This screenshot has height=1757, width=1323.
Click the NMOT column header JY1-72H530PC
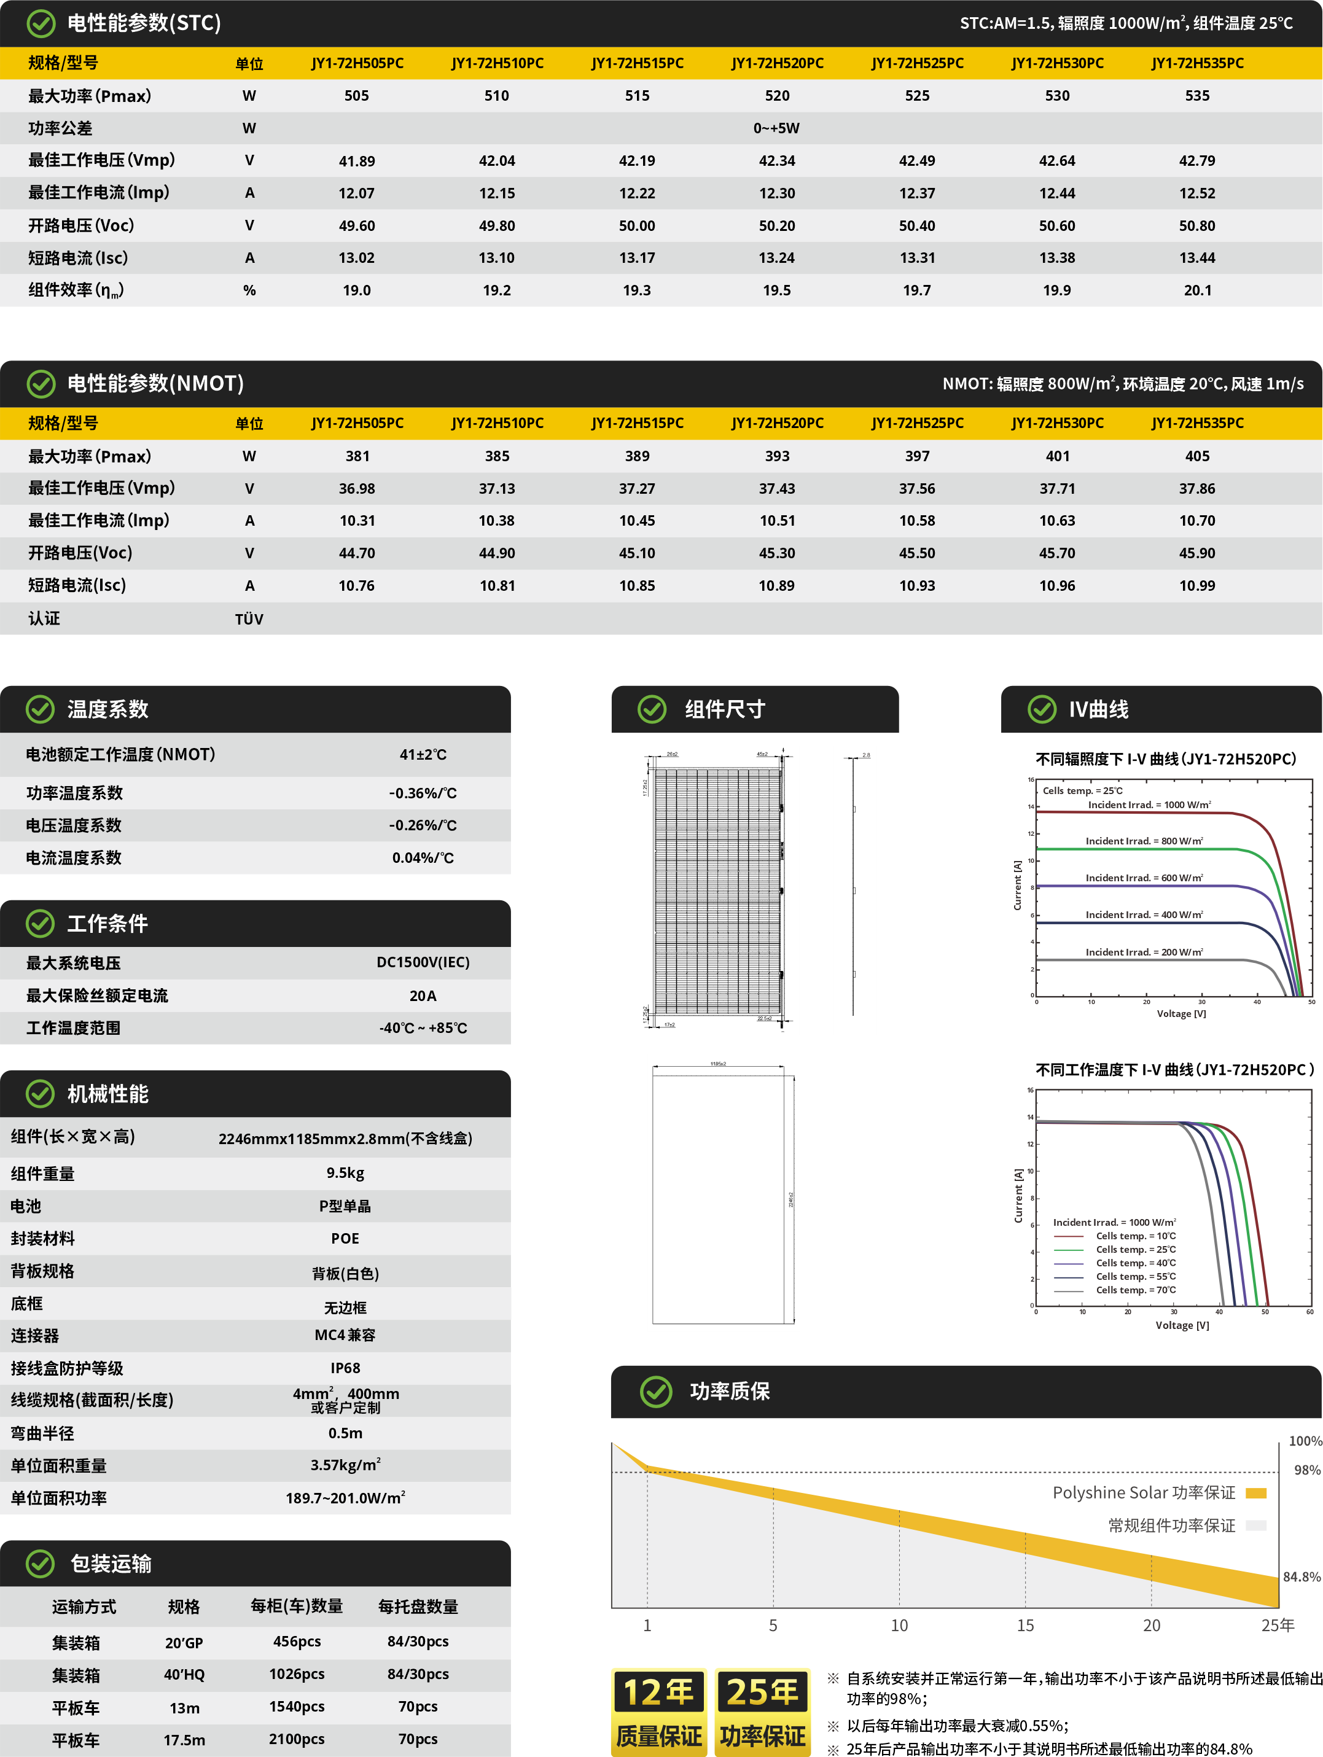click(1058, 423)
